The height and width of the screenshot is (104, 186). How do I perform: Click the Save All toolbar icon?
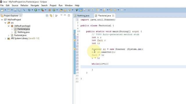pos(19,10)
